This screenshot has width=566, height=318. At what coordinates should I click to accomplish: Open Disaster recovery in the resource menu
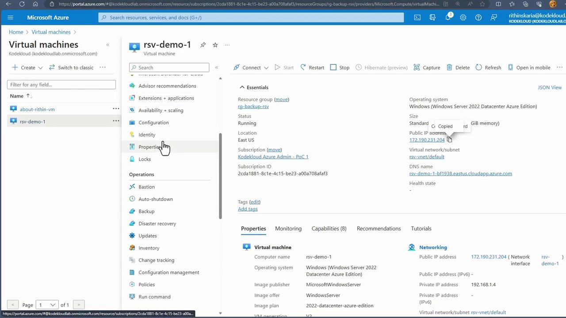(157, 223)
